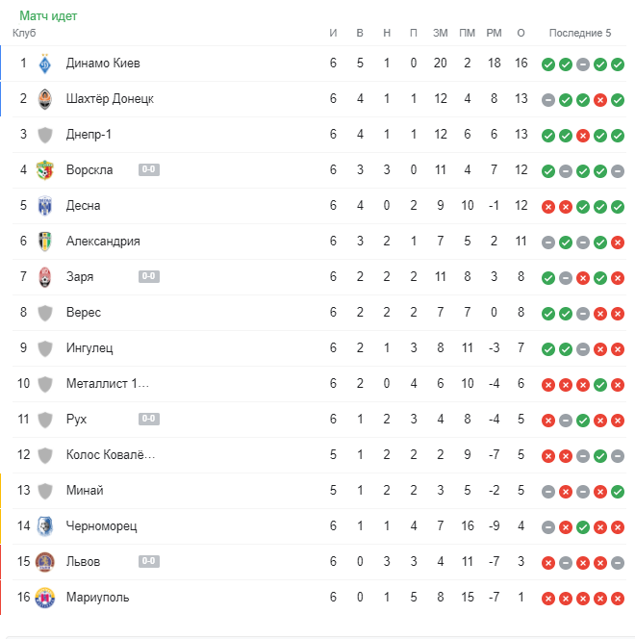Open the live 0-0 score badge for Рух
The image size is (635, 639).
149,420
